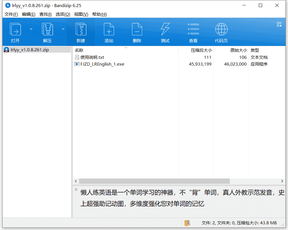
Task: Click the 打开 (Open) toolbar icon
Action: pos(15,29)
